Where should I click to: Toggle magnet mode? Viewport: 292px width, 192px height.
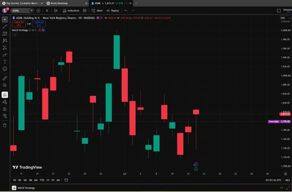[x=5, y=95]
